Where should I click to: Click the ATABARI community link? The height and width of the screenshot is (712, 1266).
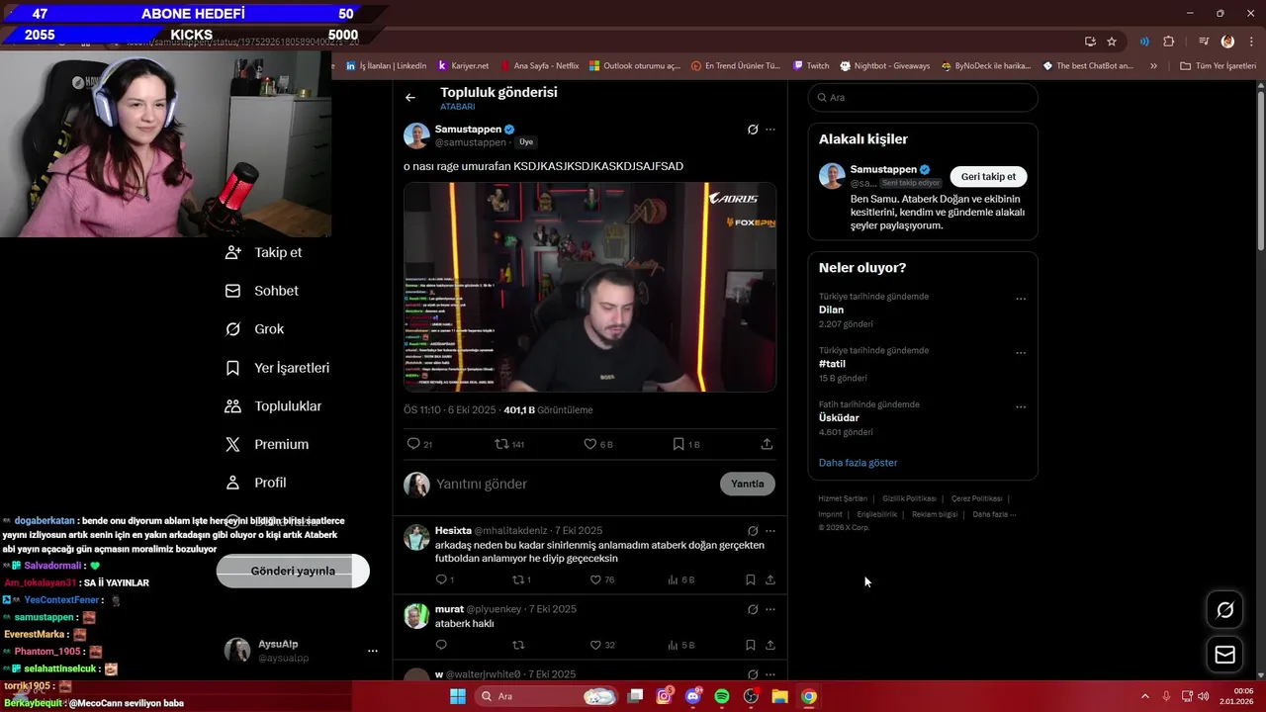[x=458, y=107]
